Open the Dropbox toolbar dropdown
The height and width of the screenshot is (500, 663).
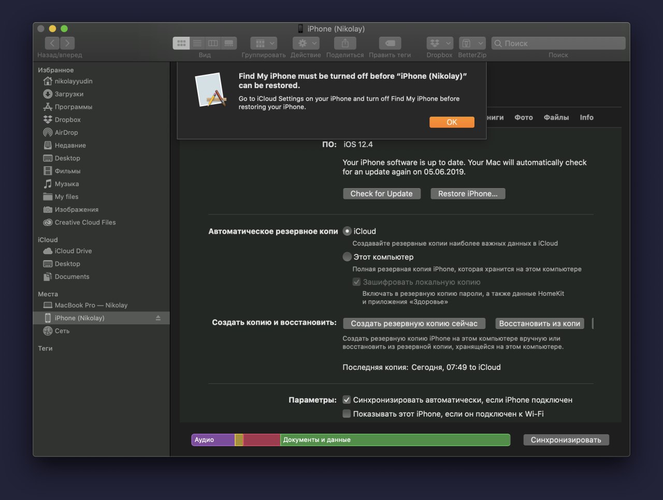(x=440, y=43)
